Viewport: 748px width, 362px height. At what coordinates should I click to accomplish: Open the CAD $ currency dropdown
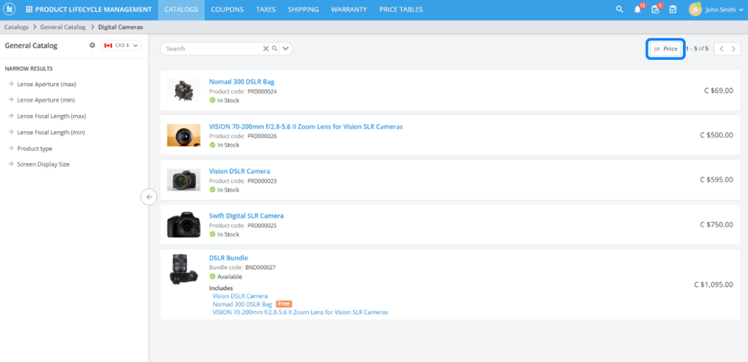click(121, 46)
